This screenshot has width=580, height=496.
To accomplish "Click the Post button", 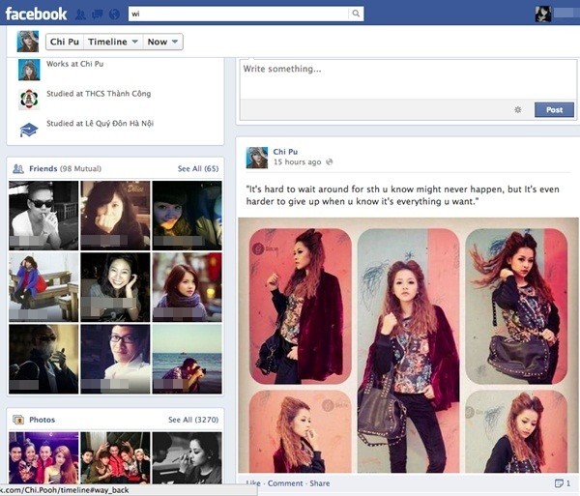I will click(x=554, y=110).
